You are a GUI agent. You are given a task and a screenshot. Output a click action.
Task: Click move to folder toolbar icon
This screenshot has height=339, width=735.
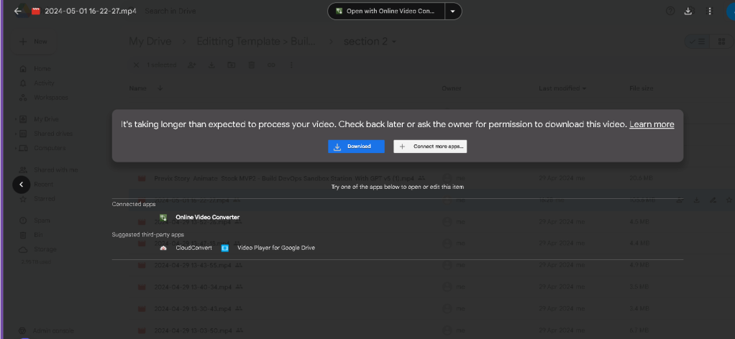click(x=231, y=65)
